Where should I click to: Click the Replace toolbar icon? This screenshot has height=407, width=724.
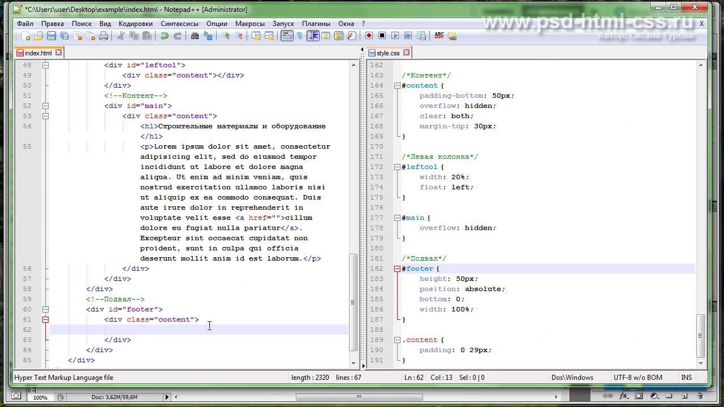coord(208,36)
